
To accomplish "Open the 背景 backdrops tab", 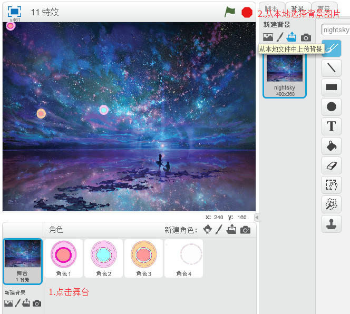I will coord(298,9).
